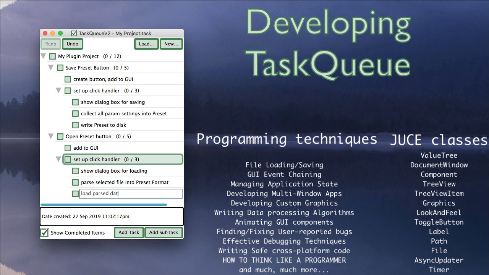Viewport: 489px width, 275px height.
Task: Toggle the Show Completed Items checkbox
Action: [45, 233]
